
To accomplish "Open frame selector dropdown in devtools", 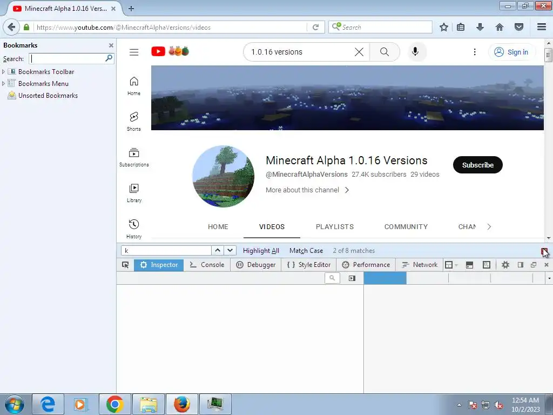I will (x=451, y=265).
